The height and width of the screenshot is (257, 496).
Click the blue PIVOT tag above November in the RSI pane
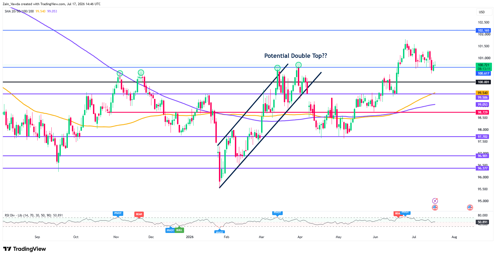118,213
